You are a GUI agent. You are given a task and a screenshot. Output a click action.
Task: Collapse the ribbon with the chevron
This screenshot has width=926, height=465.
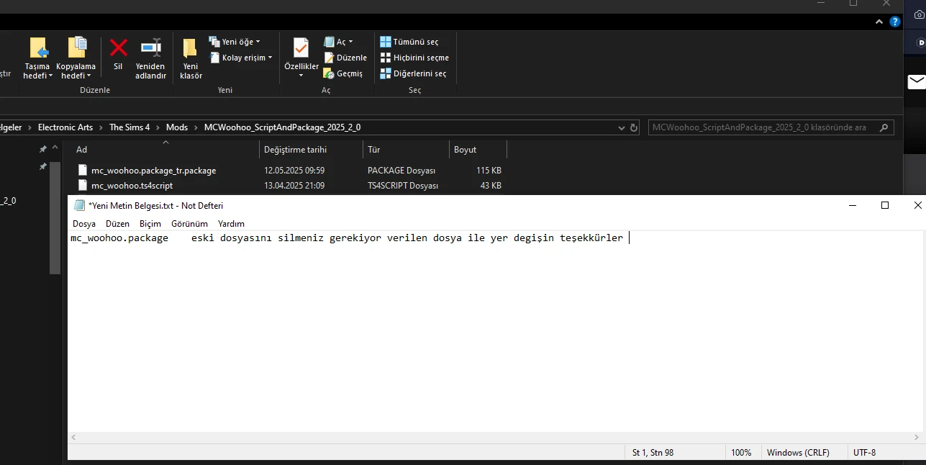[880, 22]
